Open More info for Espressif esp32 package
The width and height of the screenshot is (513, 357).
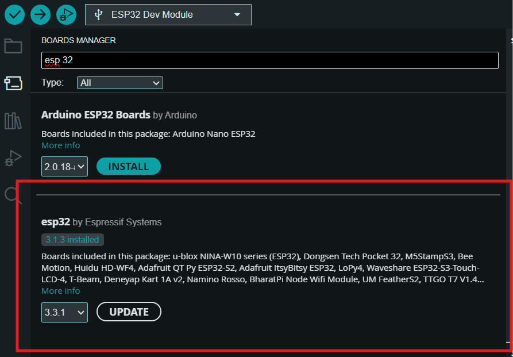(60, 291)
